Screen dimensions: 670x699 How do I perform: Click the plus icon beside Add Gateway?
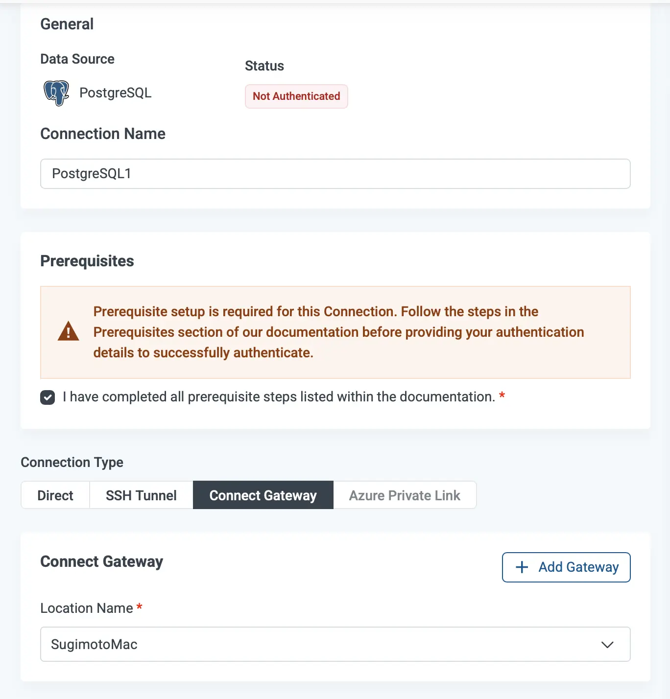(522, 567)
